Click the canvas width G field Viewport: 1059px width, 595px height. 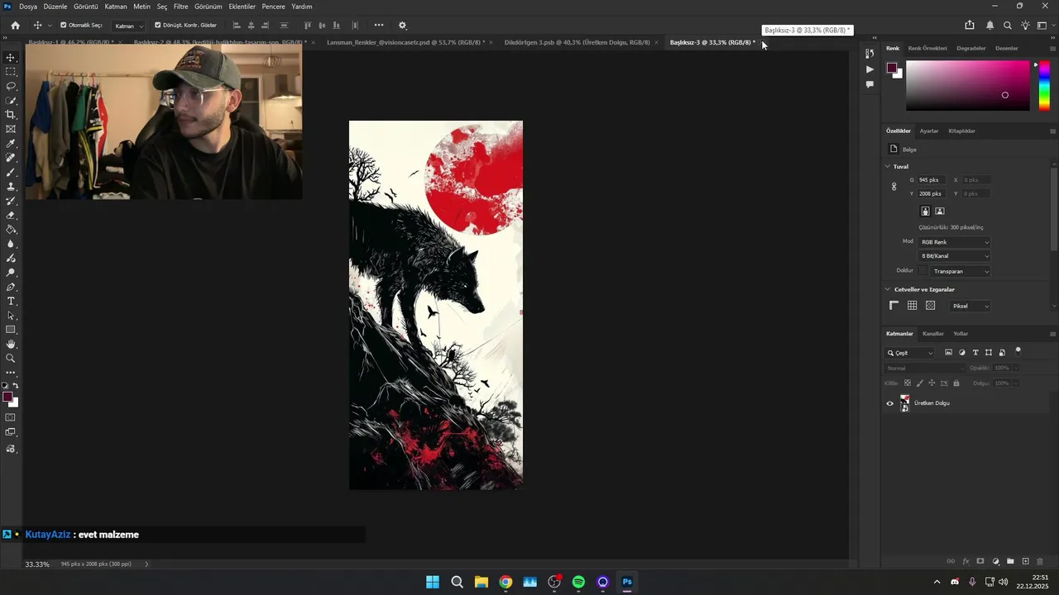(932, 179)
